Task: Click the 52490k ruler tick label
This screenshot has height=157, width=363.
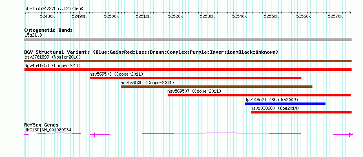Action: click(x=79, y=16)
